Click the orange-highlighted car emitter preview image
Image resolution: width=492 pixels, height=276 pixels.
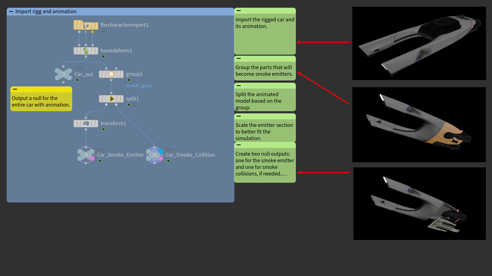click(x=419, y=125)
